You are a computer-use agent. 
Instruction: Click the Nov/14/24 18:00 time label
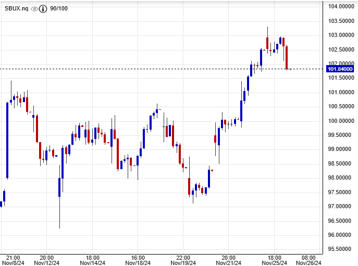coord(93,260)
